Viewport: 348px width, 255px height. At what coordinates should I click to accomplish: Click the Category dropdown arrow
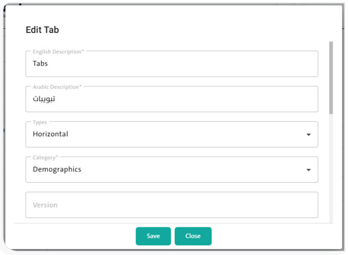(308, 170)
